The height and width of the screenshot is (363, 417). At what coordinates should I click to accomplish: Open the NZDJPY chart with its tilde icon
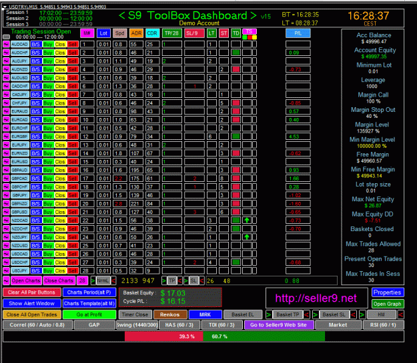(6, 237)
